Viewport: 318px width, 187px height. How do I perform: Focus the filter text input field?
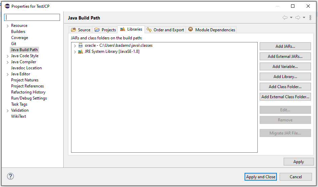(x=32, y=17)
